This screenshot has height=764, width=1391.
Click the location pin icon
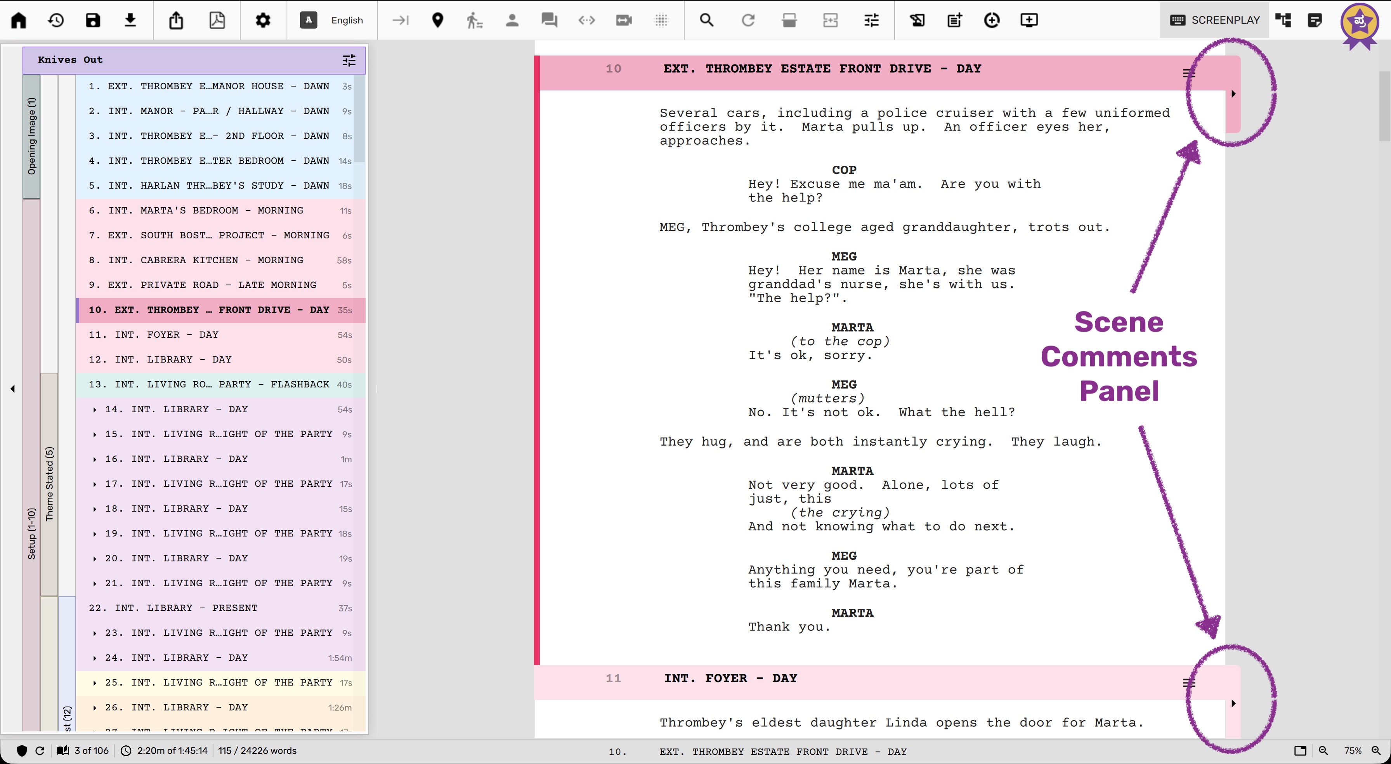click(x=437, y=21)
